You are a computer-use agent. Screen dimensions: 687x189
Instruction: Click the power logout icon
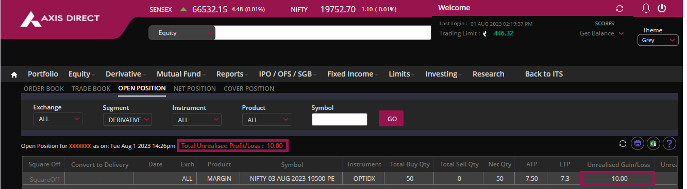pos(662,9)
